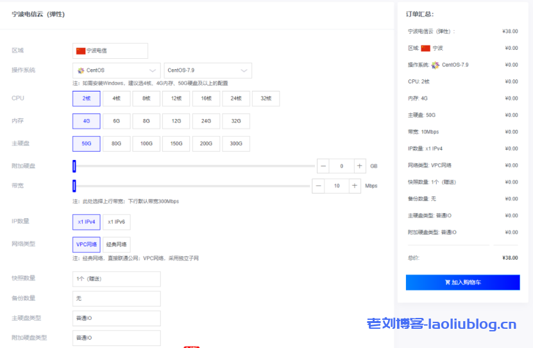Expand the CentOS-7.9 version dropdown

tap(208, 70)
